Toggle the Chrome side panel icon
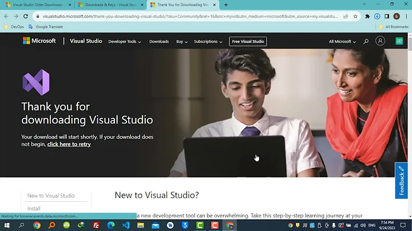This screenshot has width=412, height=231. (387, 16)
